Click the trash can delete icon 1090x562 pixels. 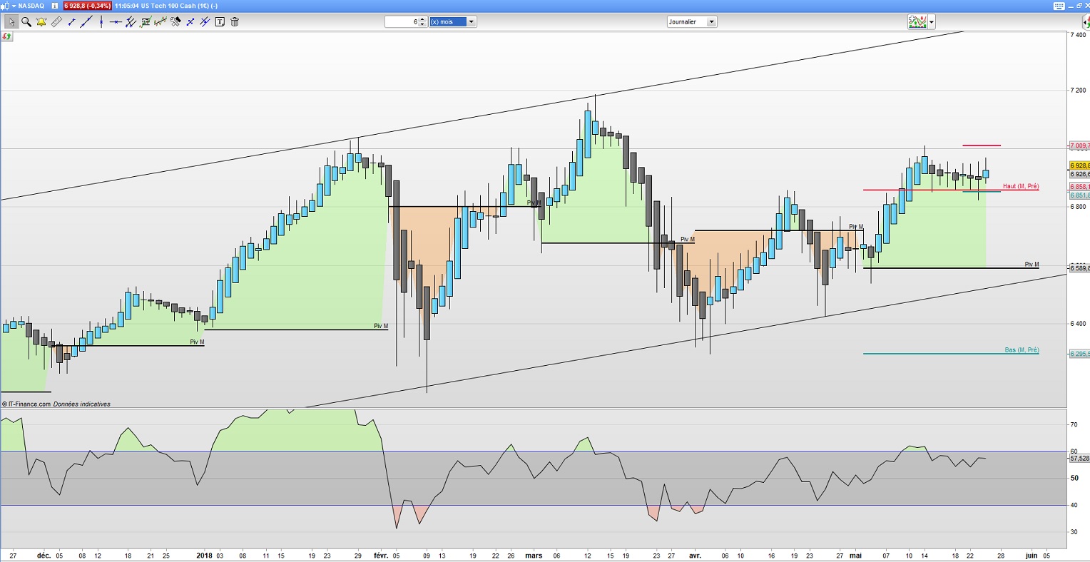point(235,21)
